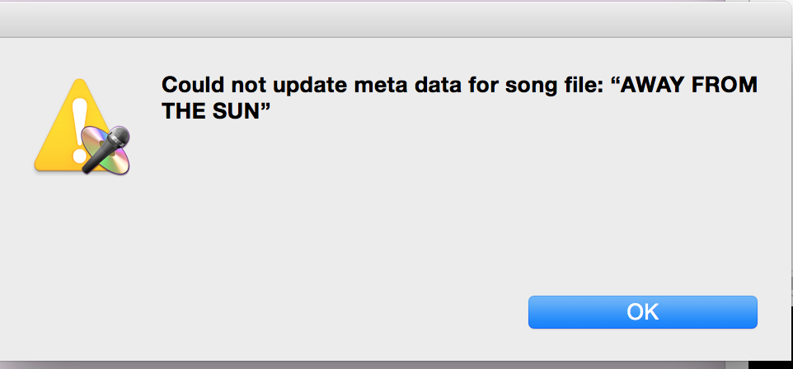Click the empty dialog area left of OK

click(330, 311)
